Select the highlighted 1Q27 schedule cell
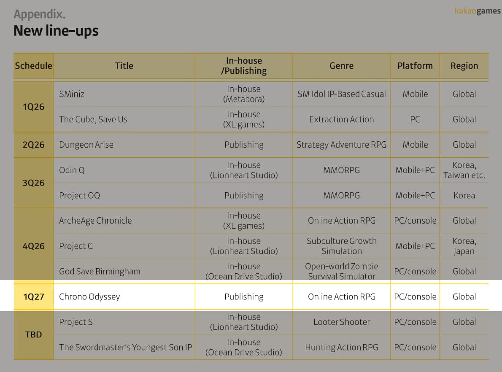This screenshot has height=372, width=502. [33, 297]
